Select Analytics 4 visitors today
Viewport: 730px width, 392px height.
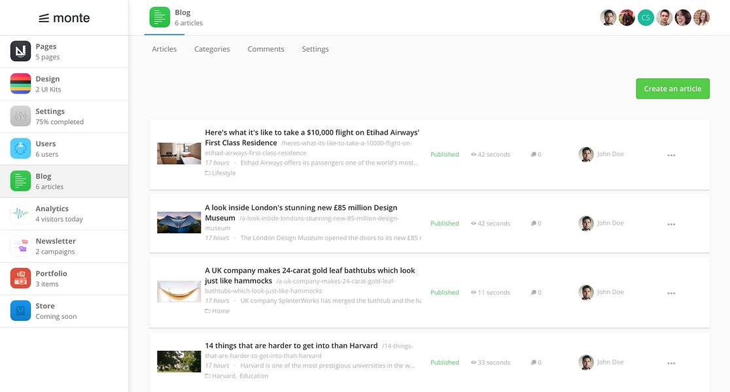[x=64, y=214]
